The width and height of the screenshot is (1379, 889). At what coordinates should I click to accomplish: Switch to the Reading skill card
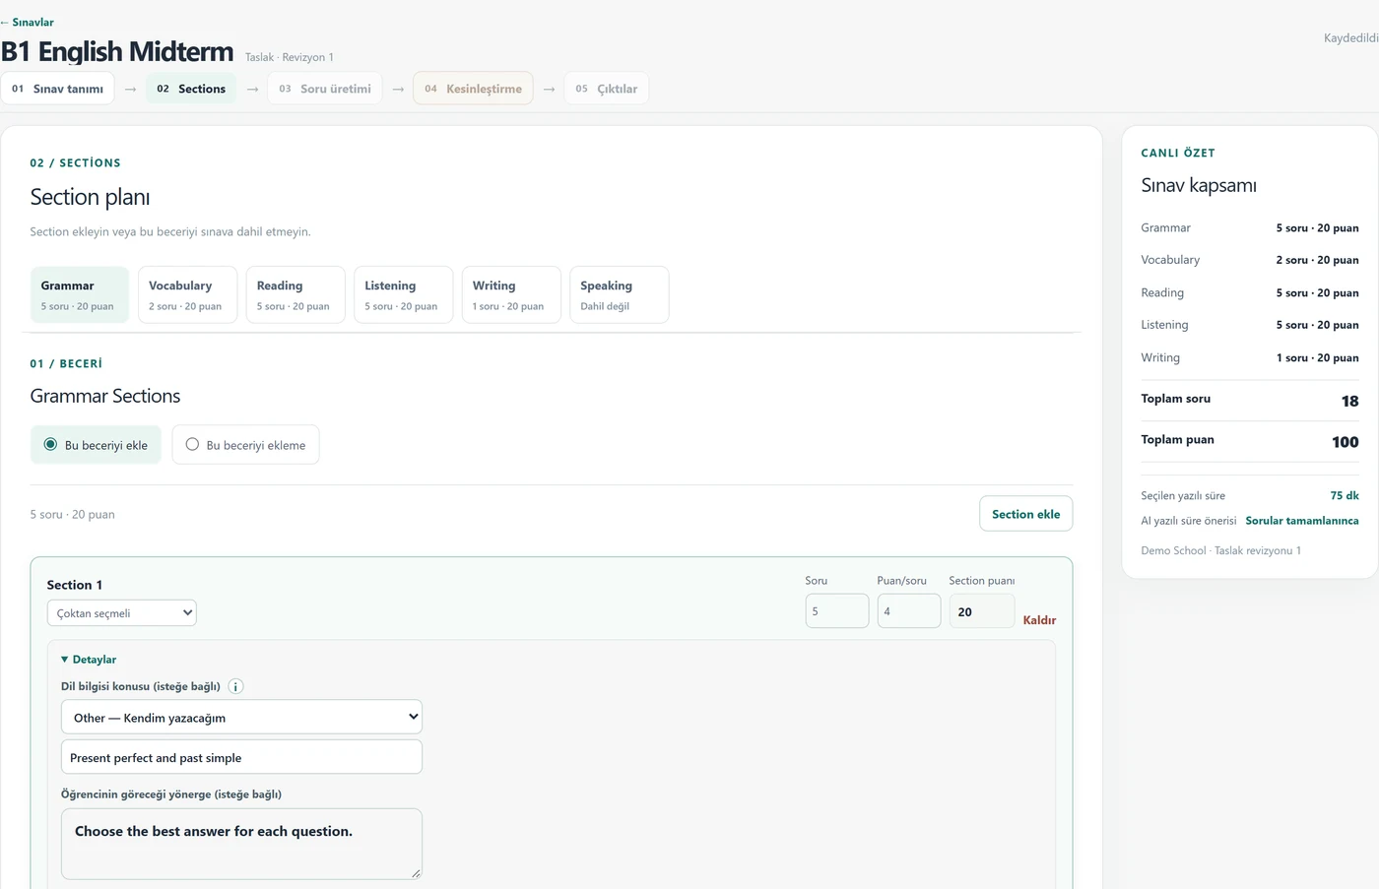click(x=295, y=294)
